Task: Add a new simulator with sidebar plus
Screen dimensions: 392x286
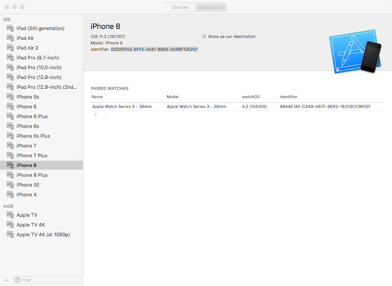Action: pyautogui.click(x=7, y=280)
